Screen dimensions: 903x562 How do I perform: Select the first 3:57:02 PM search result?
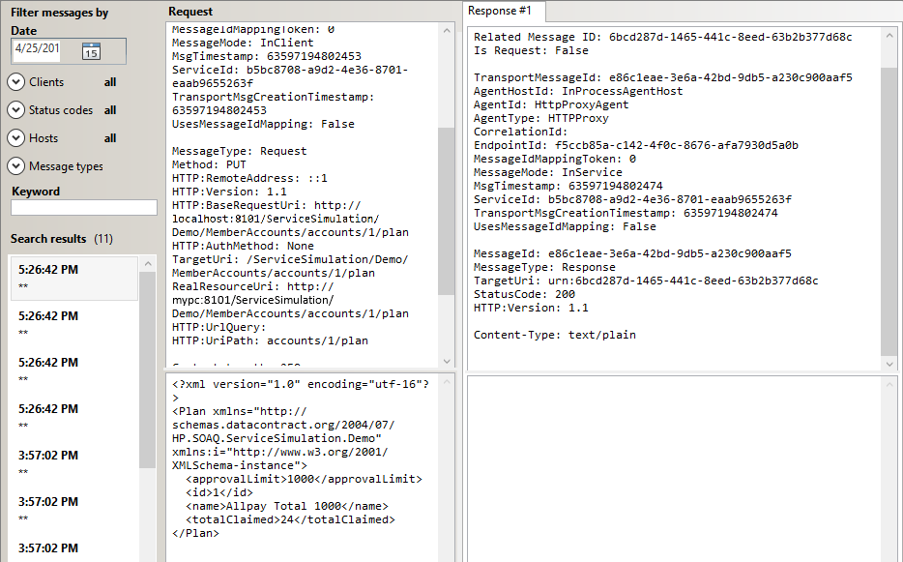(x=73, y=462)
